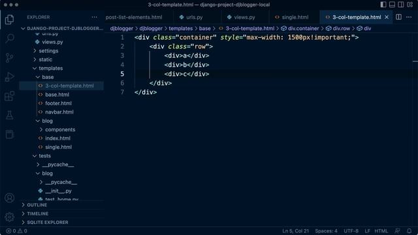Viewport: 418px width, 235px height.
Task: Open Customize Layout icon
Action: click(x=410, y=5)
